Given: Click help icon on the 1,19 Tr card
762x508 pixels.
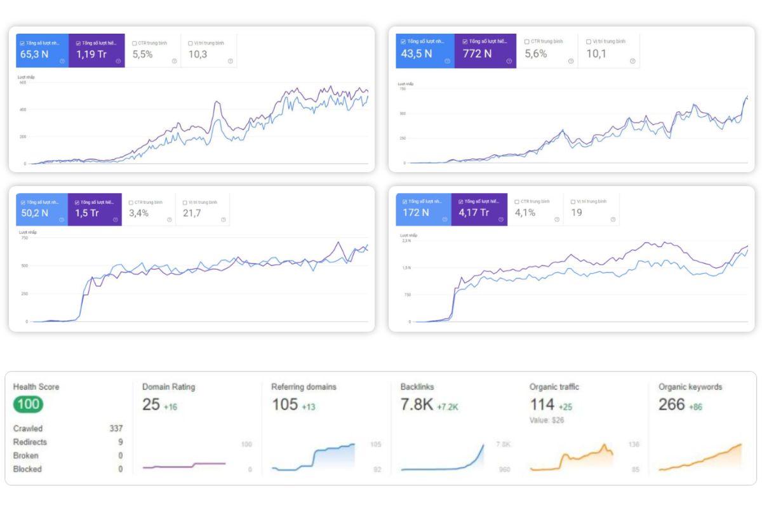Looking at the screenshot, I should click(x=118, y=61).
